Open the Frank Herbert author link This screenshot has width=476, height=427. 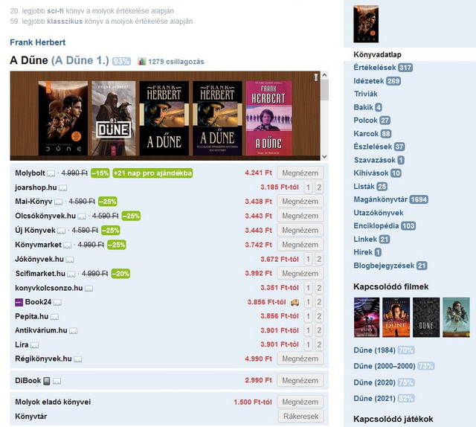[38, 42]
